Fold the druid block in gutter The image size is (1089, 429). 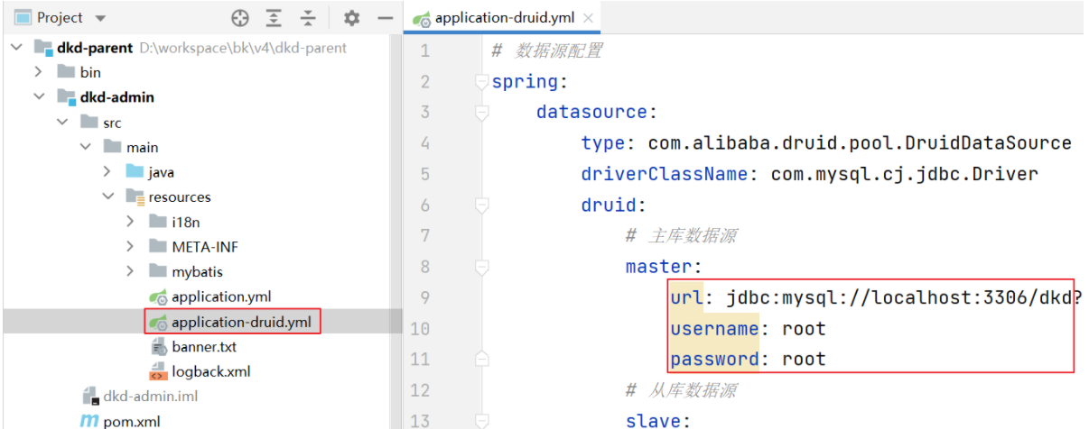[481, 205]
